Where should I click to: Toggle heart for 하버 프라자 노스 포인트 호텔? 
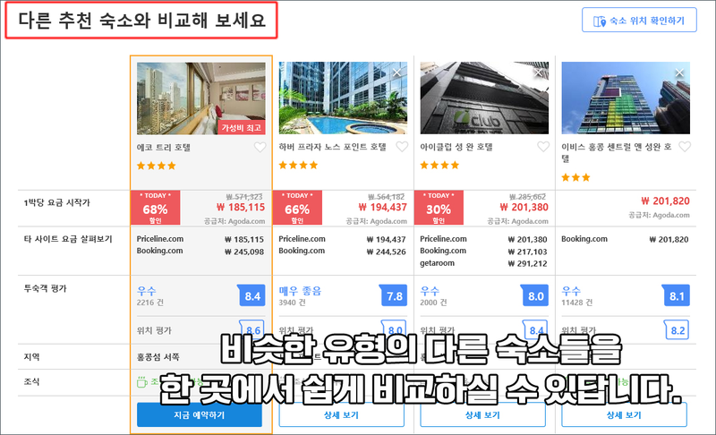click(x=402, y=147)
